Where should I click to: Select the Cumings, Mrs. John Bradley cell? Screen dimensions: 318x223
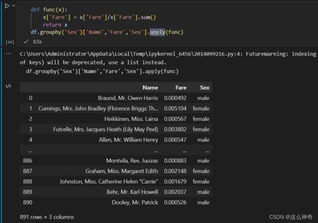(x=98, y=108)
